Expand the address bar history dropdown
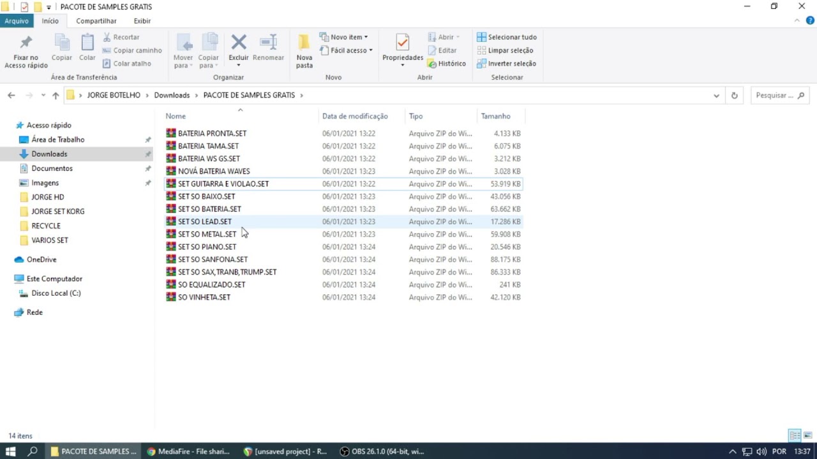Screen dimensions: 817x459 point(716,96)
